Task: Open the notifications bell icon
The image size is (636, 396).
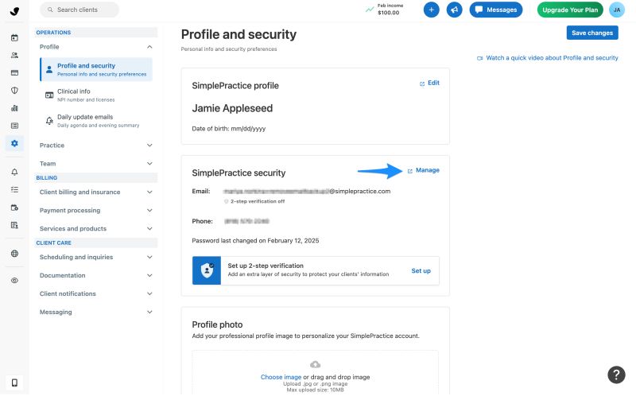Action: click(14, 172)
